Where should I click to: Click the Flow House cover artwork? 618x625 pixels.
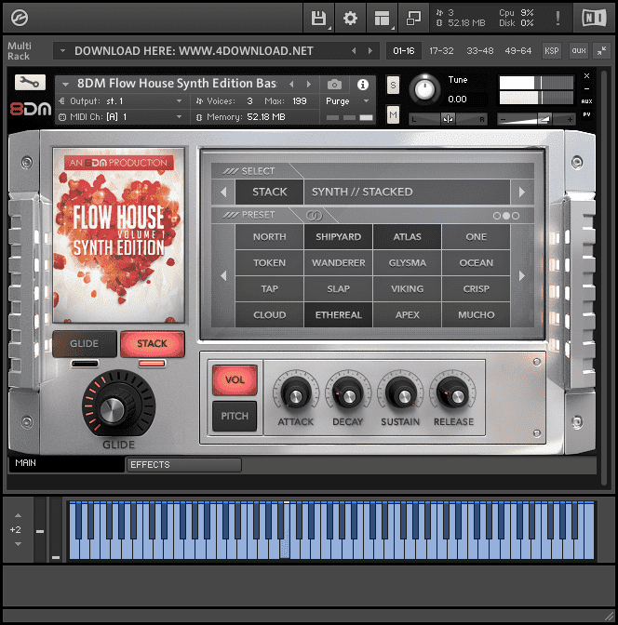(x=119, y=235)
